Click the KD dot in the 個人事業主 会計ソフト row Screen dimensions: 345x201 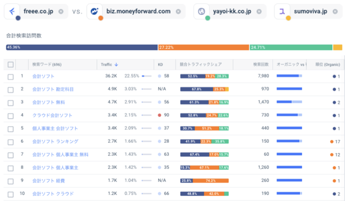[160, 128]
